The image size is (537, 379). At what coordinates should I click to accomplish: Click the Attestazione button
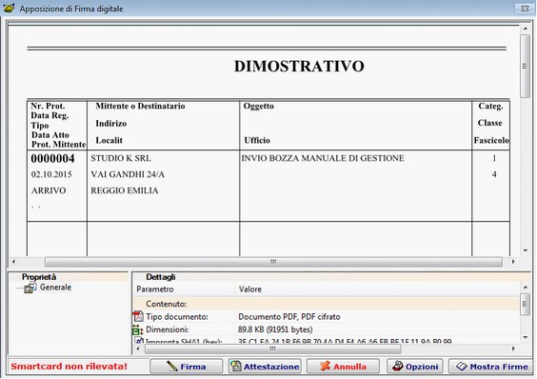point(265,367)
